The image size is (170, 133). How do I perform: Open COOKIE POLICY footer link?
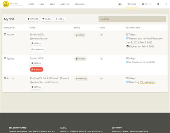(x=95, y=132)
